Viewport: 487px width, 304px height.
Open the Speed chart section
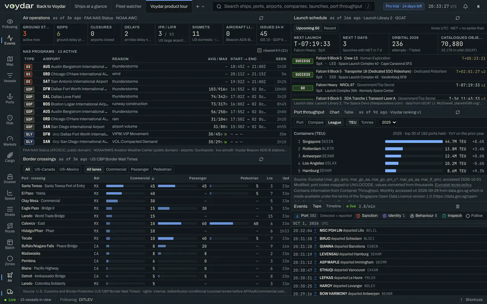coord(10,195)
